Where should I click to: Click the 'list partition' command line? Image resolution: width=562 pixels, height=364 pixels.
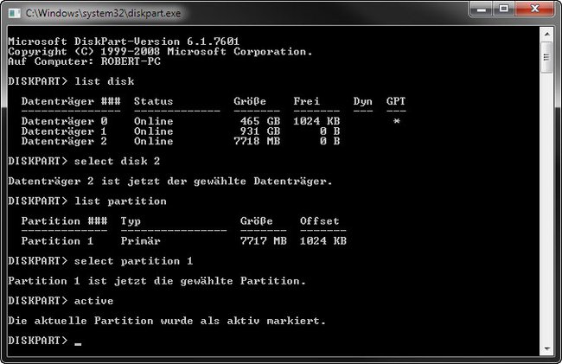[x=87, y=201]
